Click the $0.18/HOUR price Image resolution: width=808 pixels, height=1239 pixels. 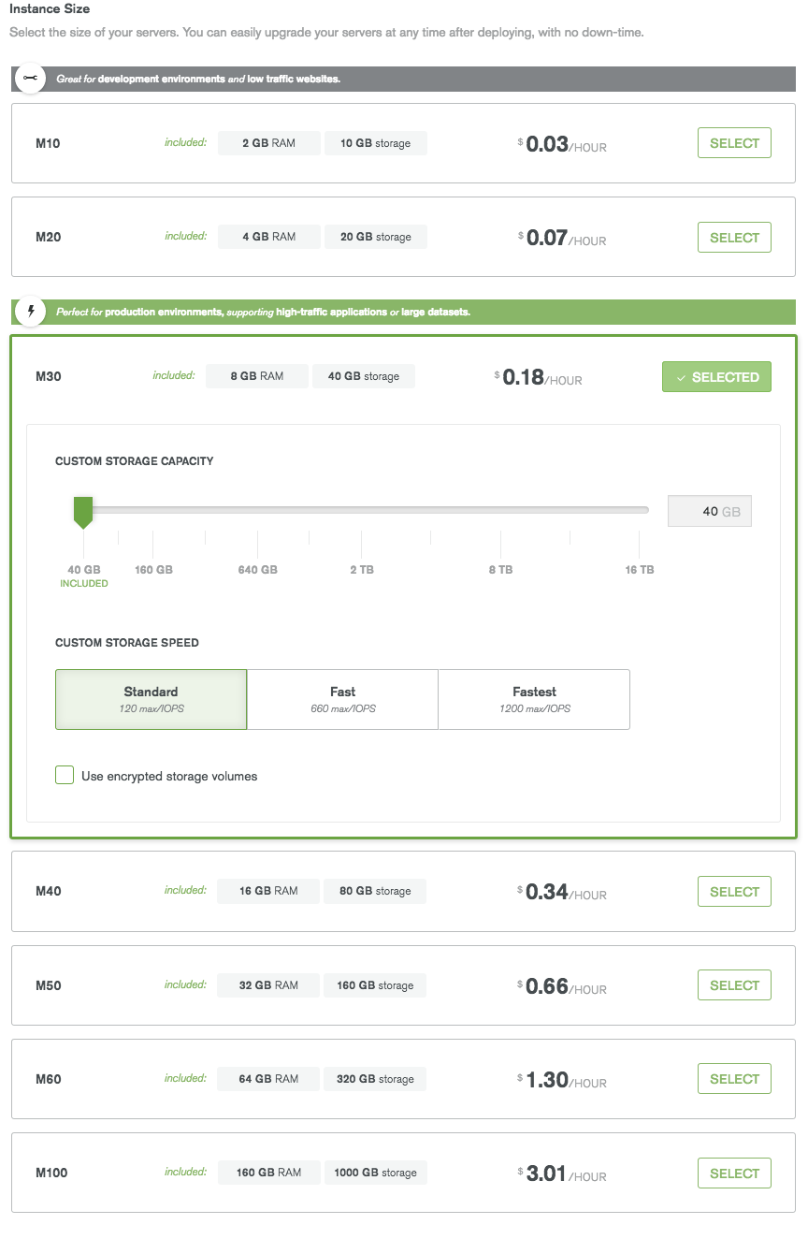[539, 377]
